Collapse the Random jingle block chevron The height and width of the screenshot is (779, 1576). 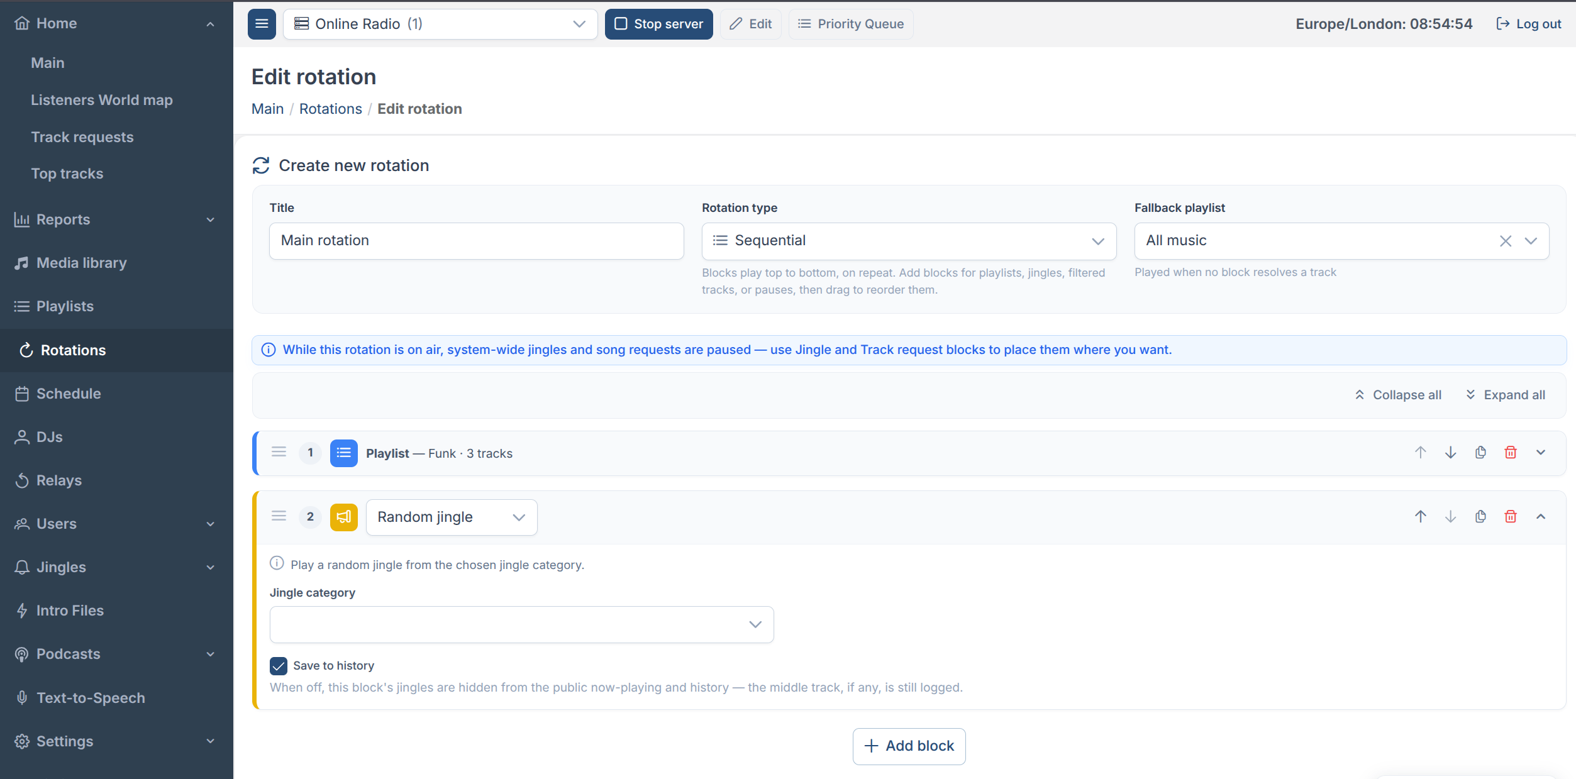pyautogui.click(x=1541, y=517)
